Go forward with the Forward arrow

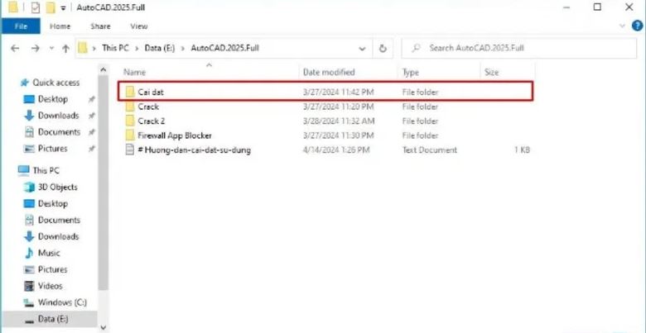(x=36, y=48)
